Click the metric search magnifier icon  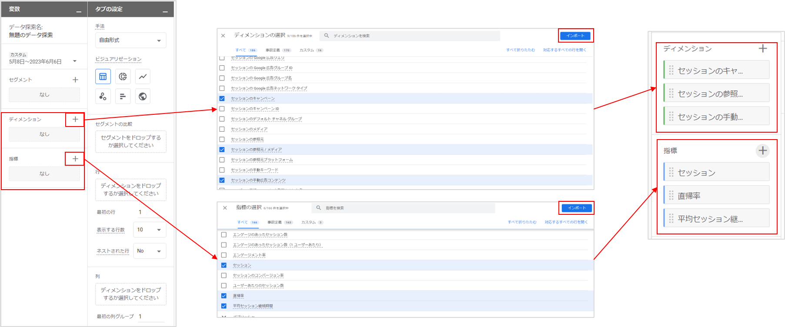(319, 208)
